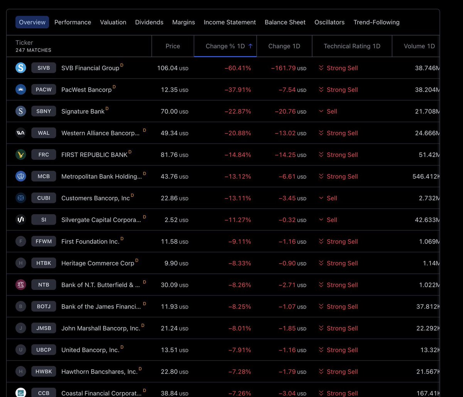Click the Strong Sell chevron icon for FRC
The image size is (463, 397).
coord(321,155)
